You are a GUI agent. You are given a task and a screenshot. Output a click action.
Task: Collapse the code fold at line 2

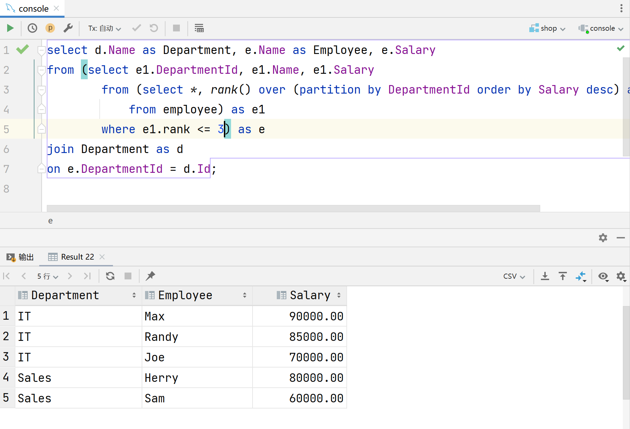42,70
